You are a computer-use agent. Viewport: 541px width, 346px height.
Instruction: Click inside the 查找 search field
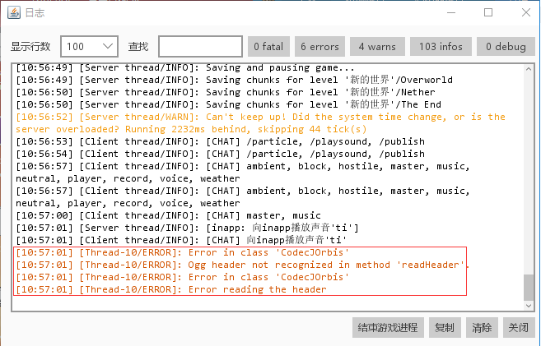[x=200, y=47]
